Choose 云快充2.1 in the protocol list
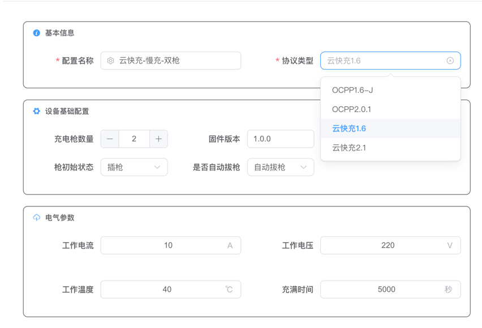The height and width of the screenshot is (328, 482). (390, 148)
